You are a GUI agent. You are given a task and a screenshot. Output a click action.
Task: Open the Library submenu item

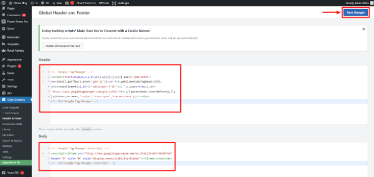tap(6, 129)
